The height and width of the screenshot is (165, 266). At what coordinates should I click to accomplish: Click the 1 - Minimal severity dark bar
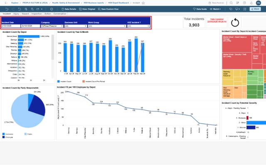[251, 127]
